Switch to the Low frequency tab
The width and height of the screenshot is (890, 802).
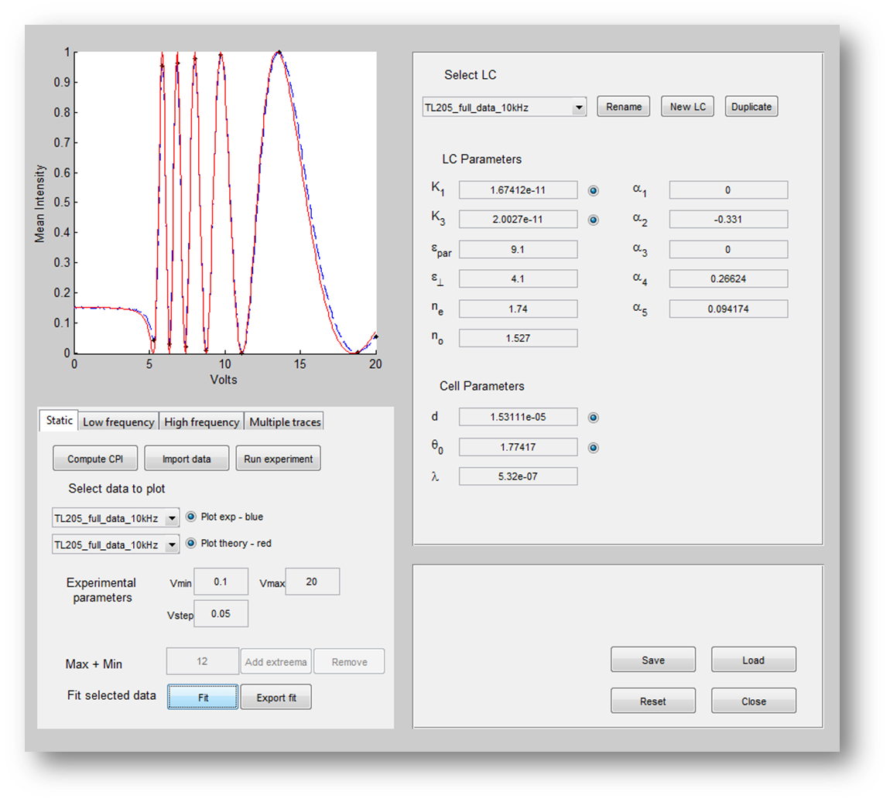[x=118, y=422]
